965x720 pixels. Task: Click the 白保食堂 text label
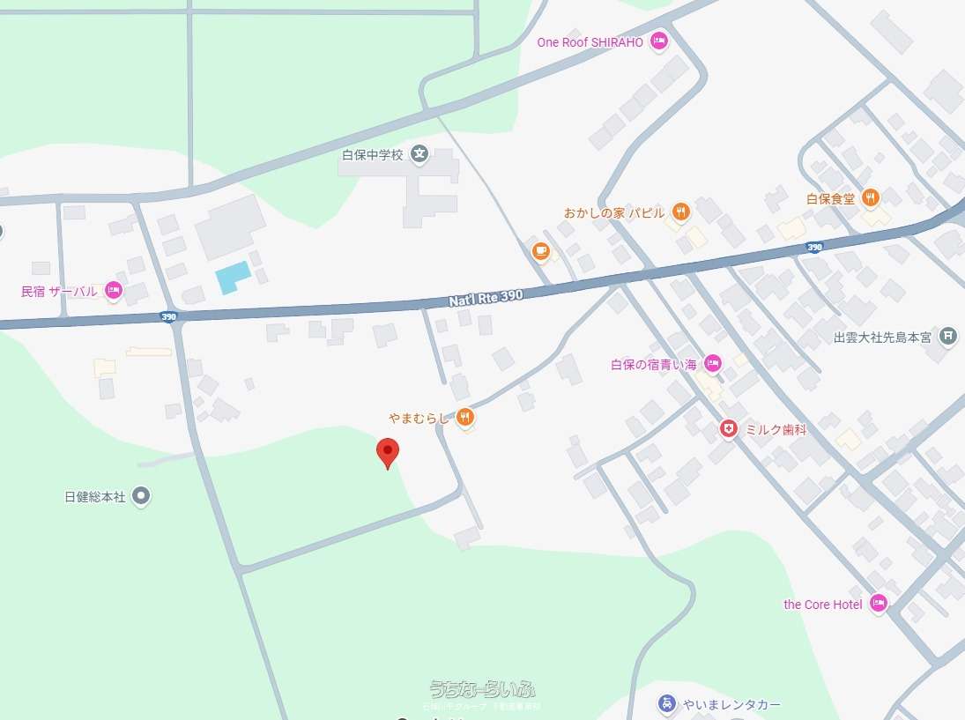point(831,199)
